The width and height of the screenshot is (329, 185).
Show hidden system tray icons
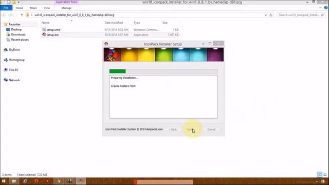pos(317,181)
